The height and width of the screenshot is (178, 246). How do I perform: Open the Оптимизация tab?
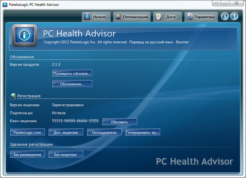[x=131, y=17]
